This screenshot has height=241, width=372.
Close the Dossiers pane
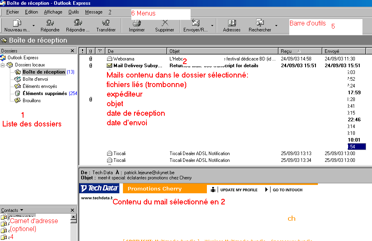tap(72, 51)
